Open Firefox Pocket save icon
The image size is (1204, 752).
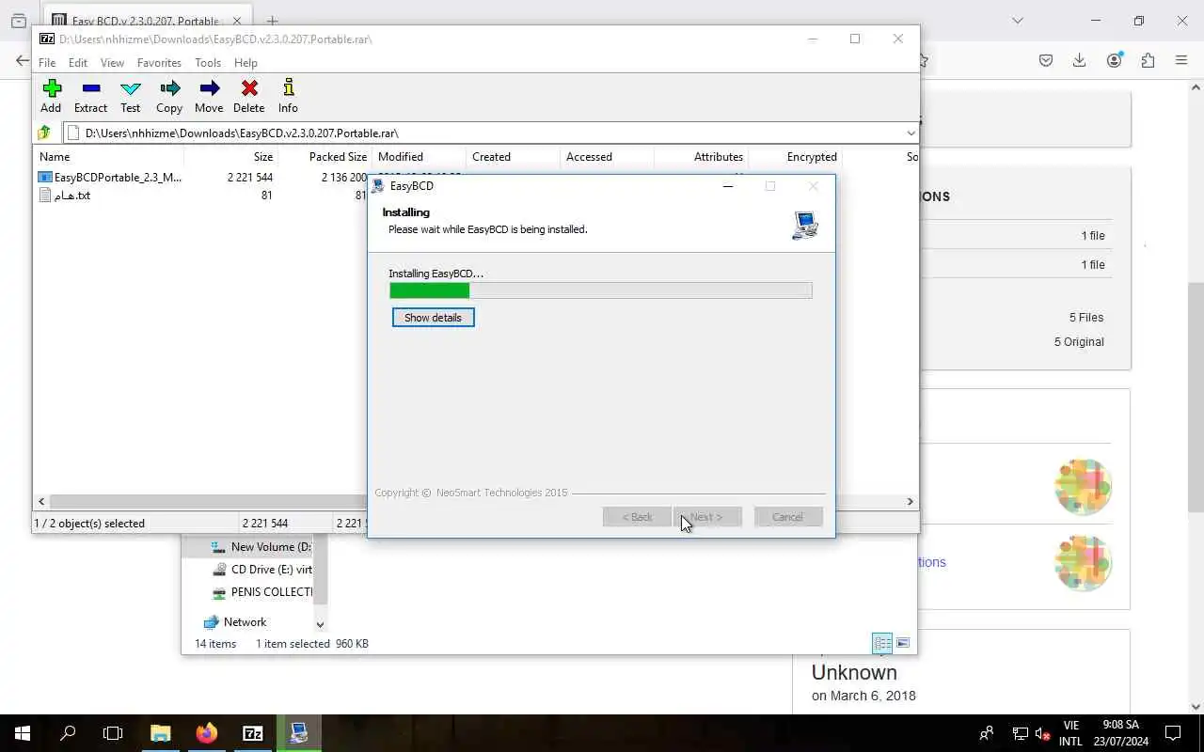[x=1046, y=60]
